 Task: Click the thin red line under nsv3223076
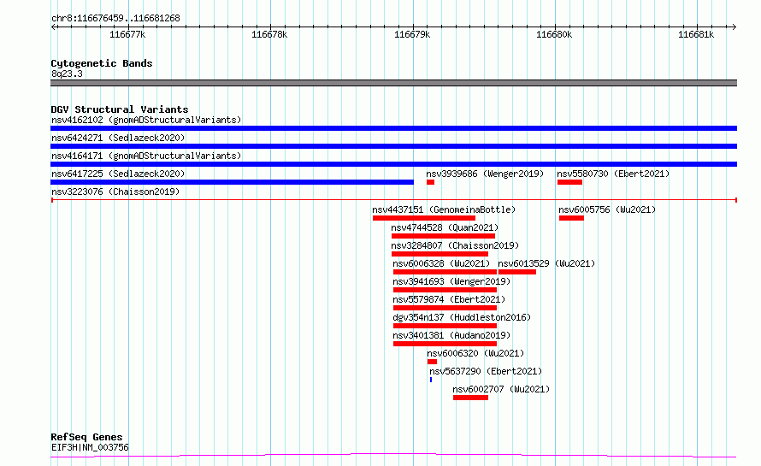394,200
